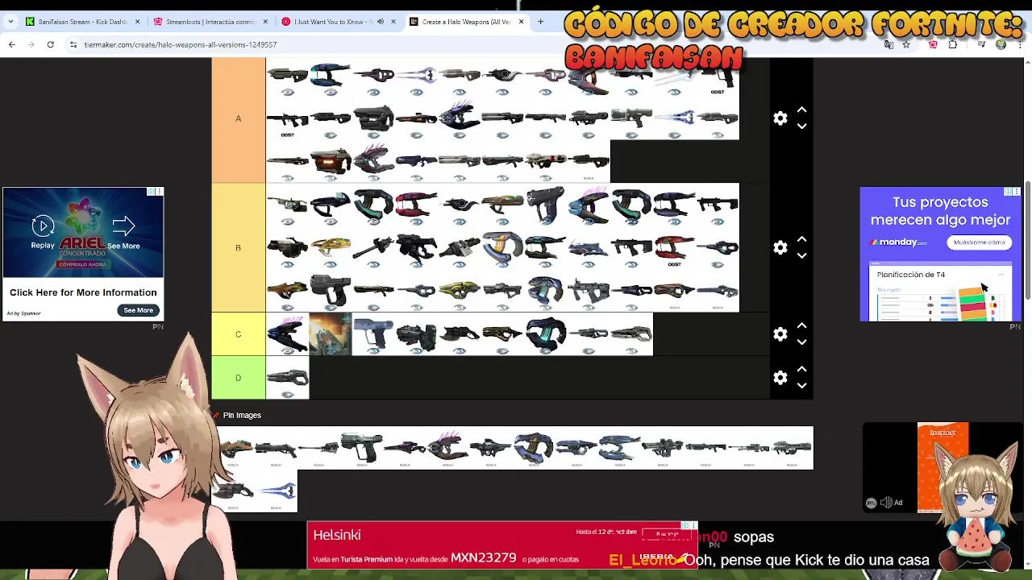Click the monday.com logo in ad
Viewport: 1032px width, 580px height.
coord(897,242)
